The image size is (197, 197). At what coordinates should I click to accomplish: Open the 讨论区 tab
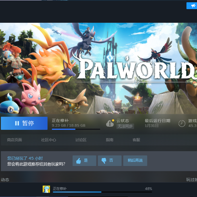[81, 140]
